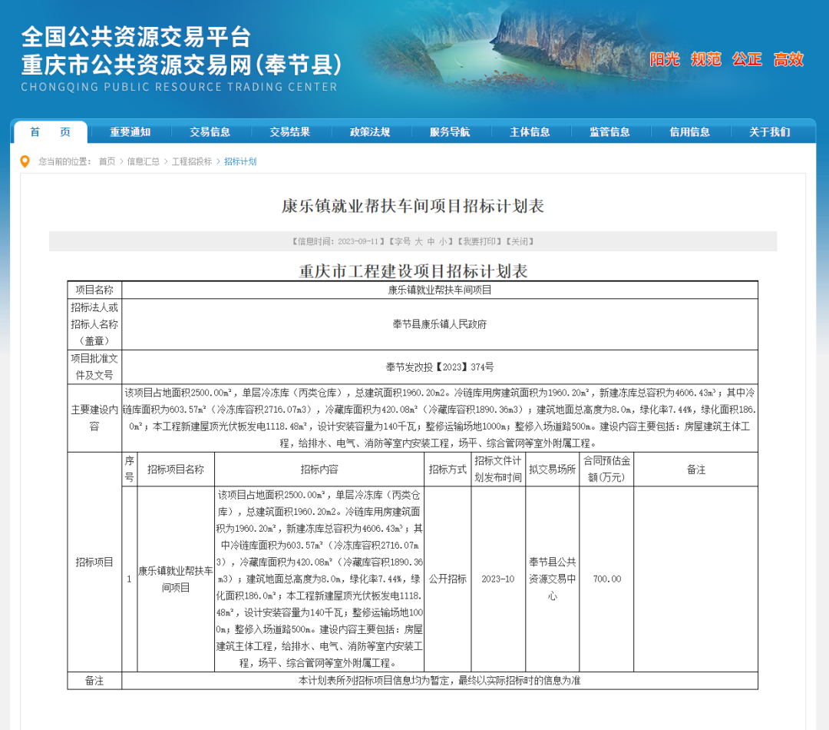Click the approval number 奉节发改投【2023】374号
829x730 pixels.
[440, 367]
